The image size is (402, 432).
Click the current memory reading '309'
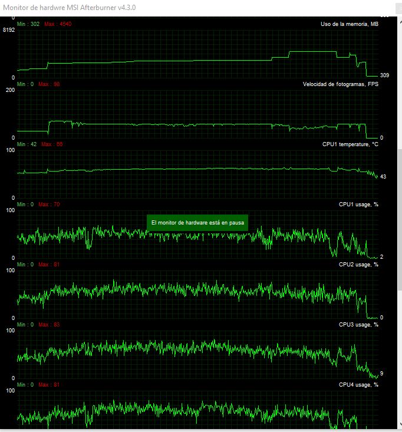click(385, 75)
